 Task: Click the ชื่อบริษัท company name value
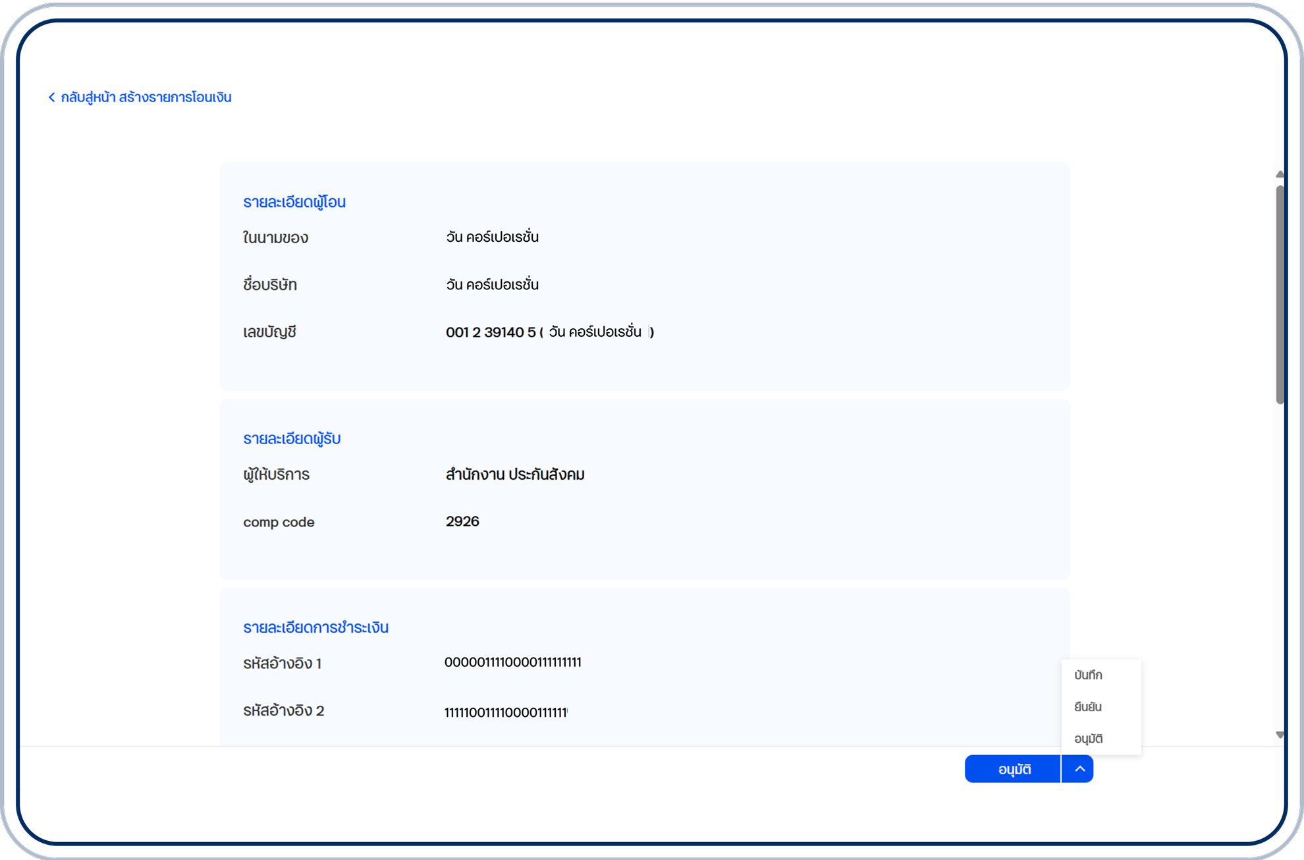(x=492, y=285)
